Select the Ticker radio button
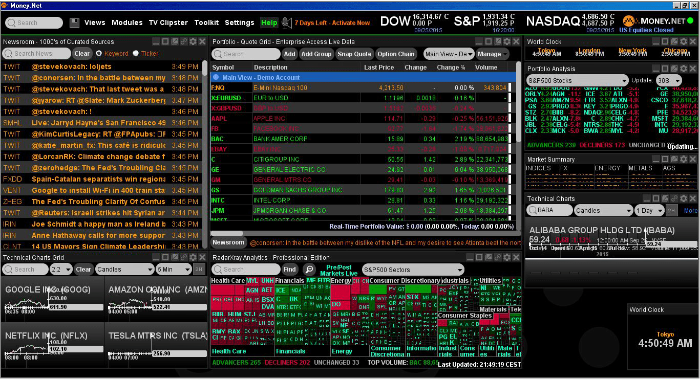The image size is (700, 380). [x=136, y=53]
